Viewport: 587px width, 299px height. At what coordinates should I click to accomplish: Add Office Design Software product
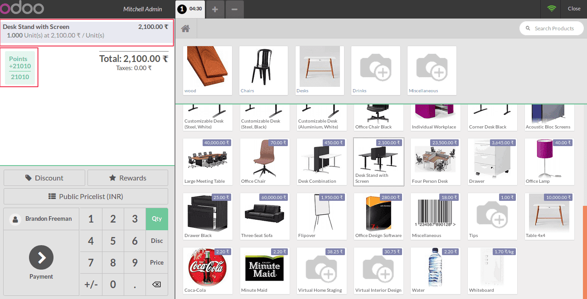point(378,216)
